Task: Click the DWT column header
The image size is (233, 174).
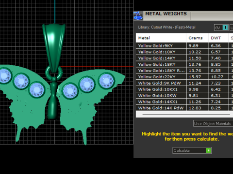Action: pos(218,38)
